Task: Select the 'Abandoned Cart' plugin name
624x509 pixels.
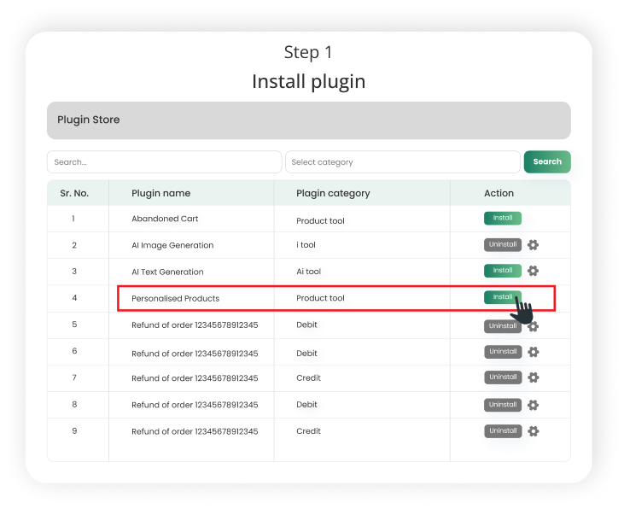Action: pyautogui.click(x=165, y=219)
